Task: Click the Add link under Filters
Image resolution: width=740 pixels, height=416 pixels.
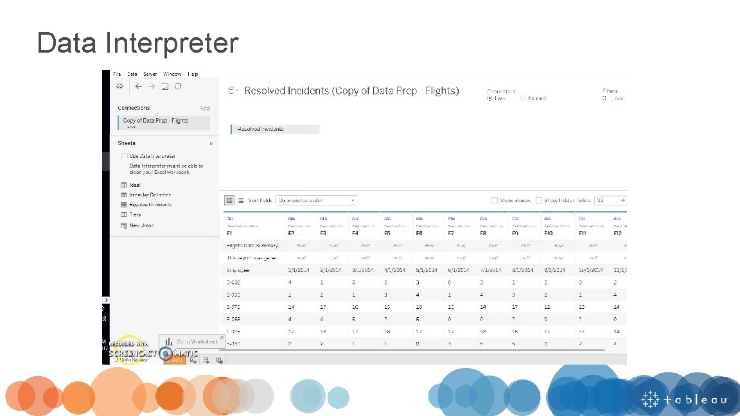Action: click(x=619, y=99)
